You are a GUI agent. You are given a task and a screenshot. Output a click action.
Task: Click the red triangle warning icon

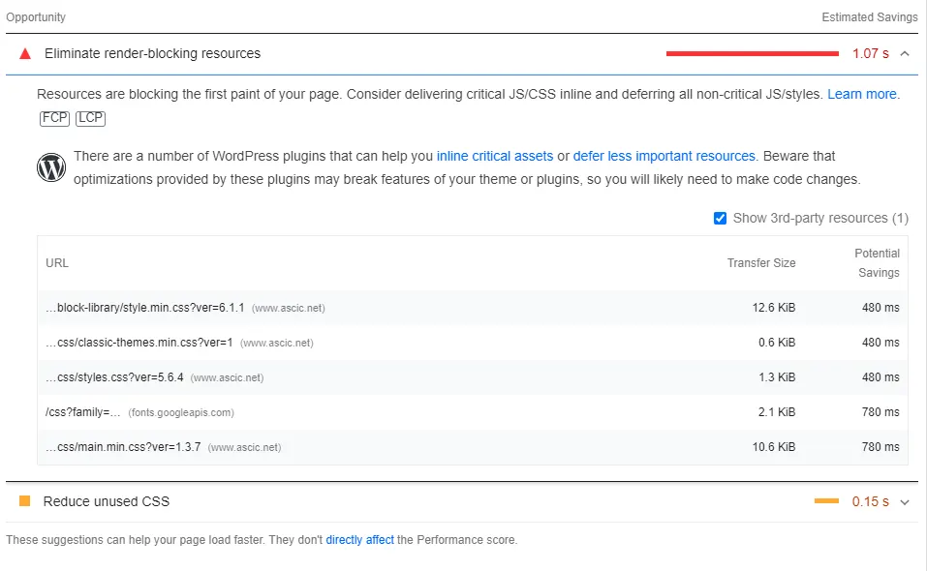click(25, 54)
